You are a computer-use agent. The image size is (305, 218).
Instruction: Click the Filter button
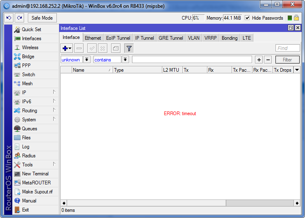pos(287,60)
